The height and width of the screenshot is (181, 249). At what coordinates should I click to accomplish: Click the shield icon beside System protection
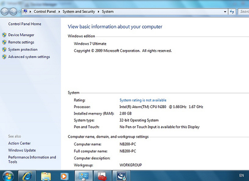point(4,50)
